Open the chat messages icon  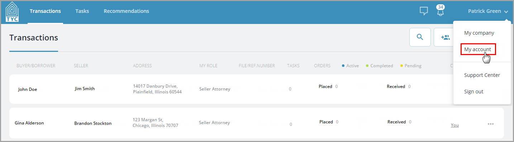pyautogui.click(x=424, y=11)
